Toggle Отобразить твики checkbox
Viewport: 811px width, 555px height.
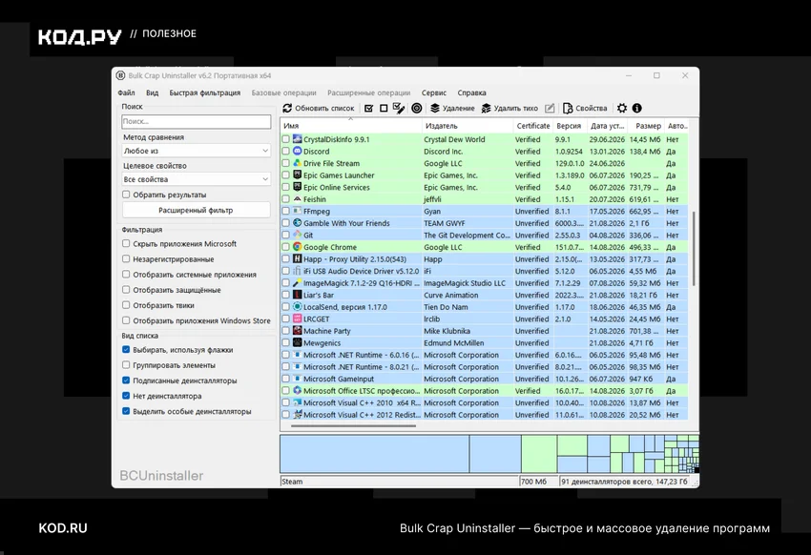point(126,305)
